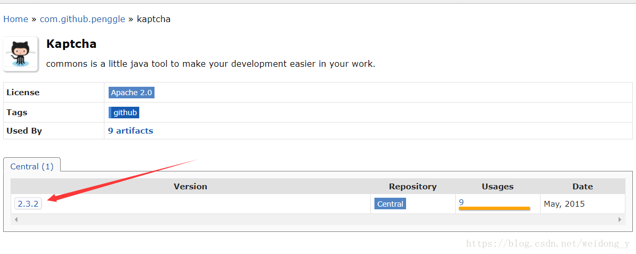The image size is (636, 254).
Task: Click the table's right scroll arrow
Action: [621, 219]
